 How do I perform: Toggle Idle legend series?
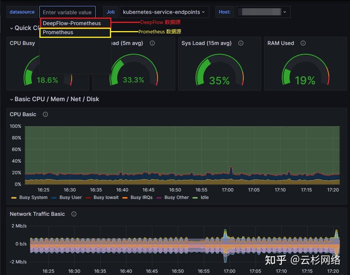[205, 197]
